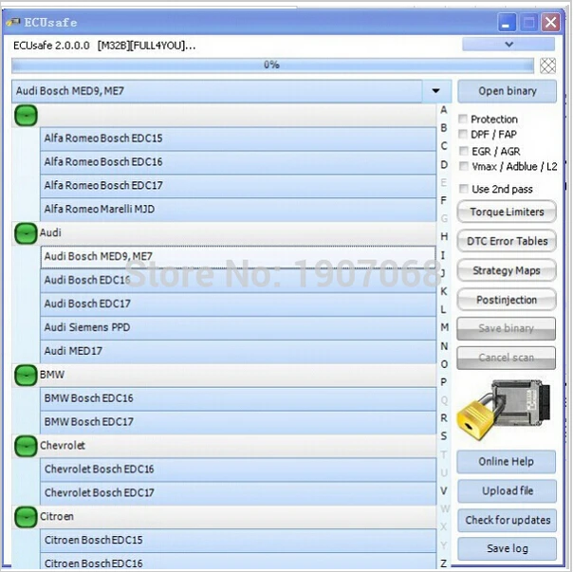Image resolution: width=573 pixels, height=572 pixels.
Task: Minimize the ECUsafe window
Action: [507, 23]
